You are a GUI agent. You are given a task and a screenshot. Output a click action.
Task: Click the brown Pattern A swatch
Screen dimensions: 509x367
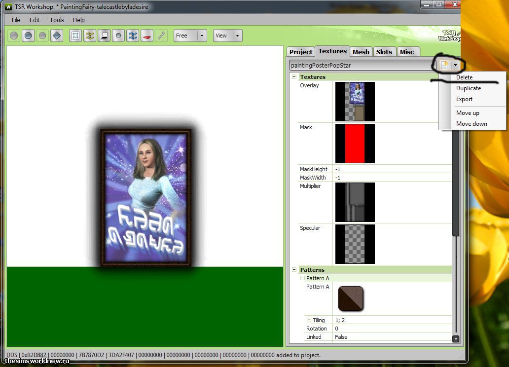pyautogui.click(x=351, y=298)
